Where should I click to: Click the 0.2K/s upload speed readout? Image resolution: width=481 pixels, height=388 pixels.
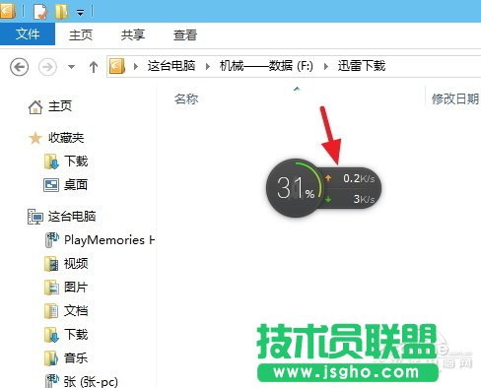tap(359, 178)
